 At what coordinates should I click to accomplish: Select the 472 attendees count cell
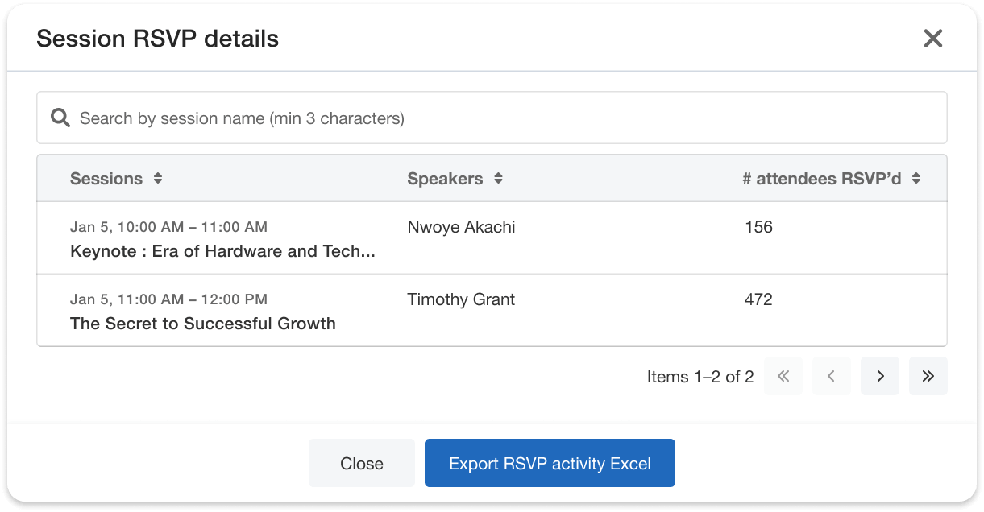[x=758, y=299]
